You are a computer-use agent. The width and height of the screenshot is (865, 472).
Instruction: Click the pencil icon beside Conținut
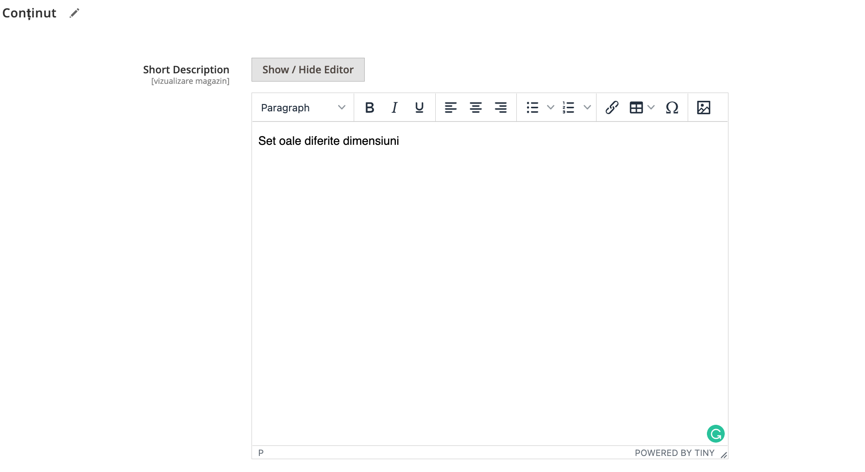coord(74,13)
